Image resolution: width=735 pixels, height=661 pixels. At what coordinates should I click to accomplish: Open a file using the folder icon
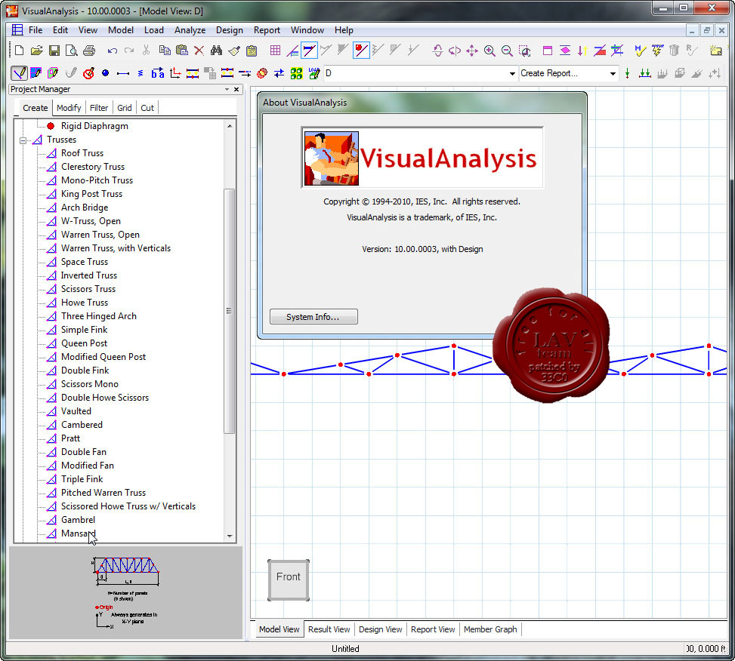click(x=36, y=51)
